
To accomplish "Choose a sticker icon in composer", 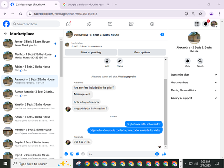I will [78, 154].
